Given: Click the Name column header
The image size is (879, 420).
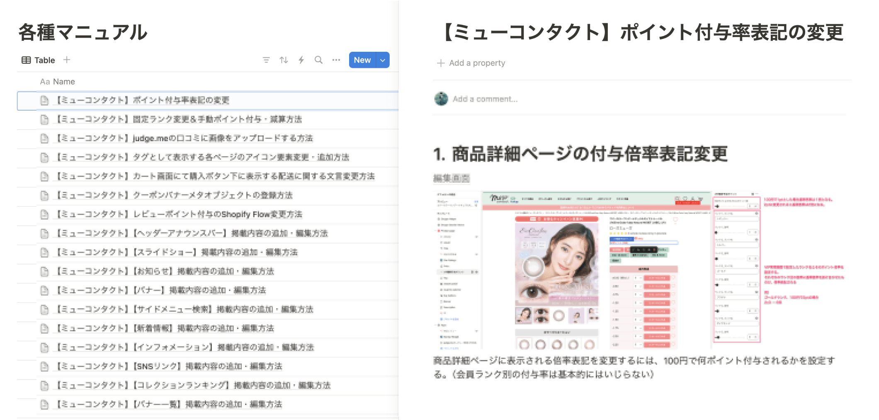Looking at the screenshot, I should coord(58,82).
